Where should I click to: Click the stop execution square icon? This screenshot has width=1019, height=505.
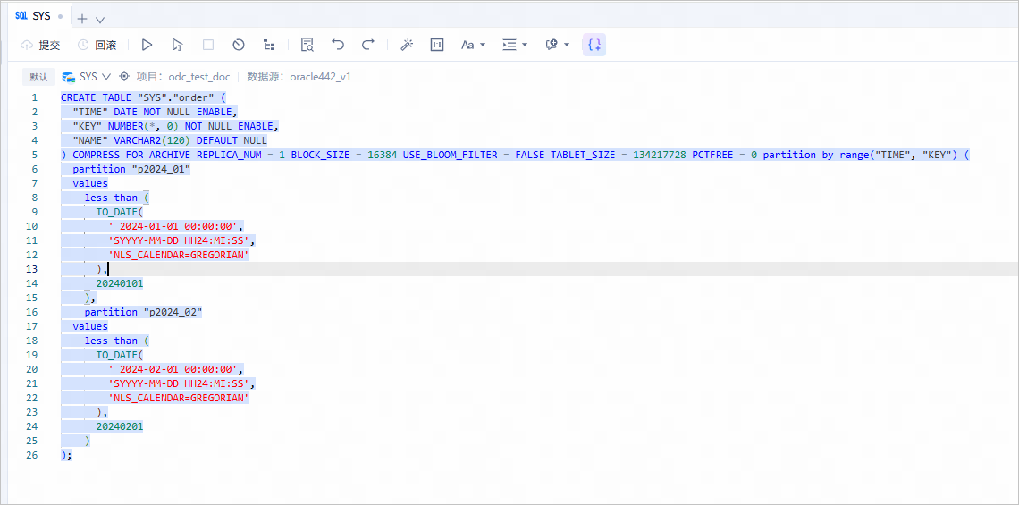pyautogui.click(x=208, y=45)
